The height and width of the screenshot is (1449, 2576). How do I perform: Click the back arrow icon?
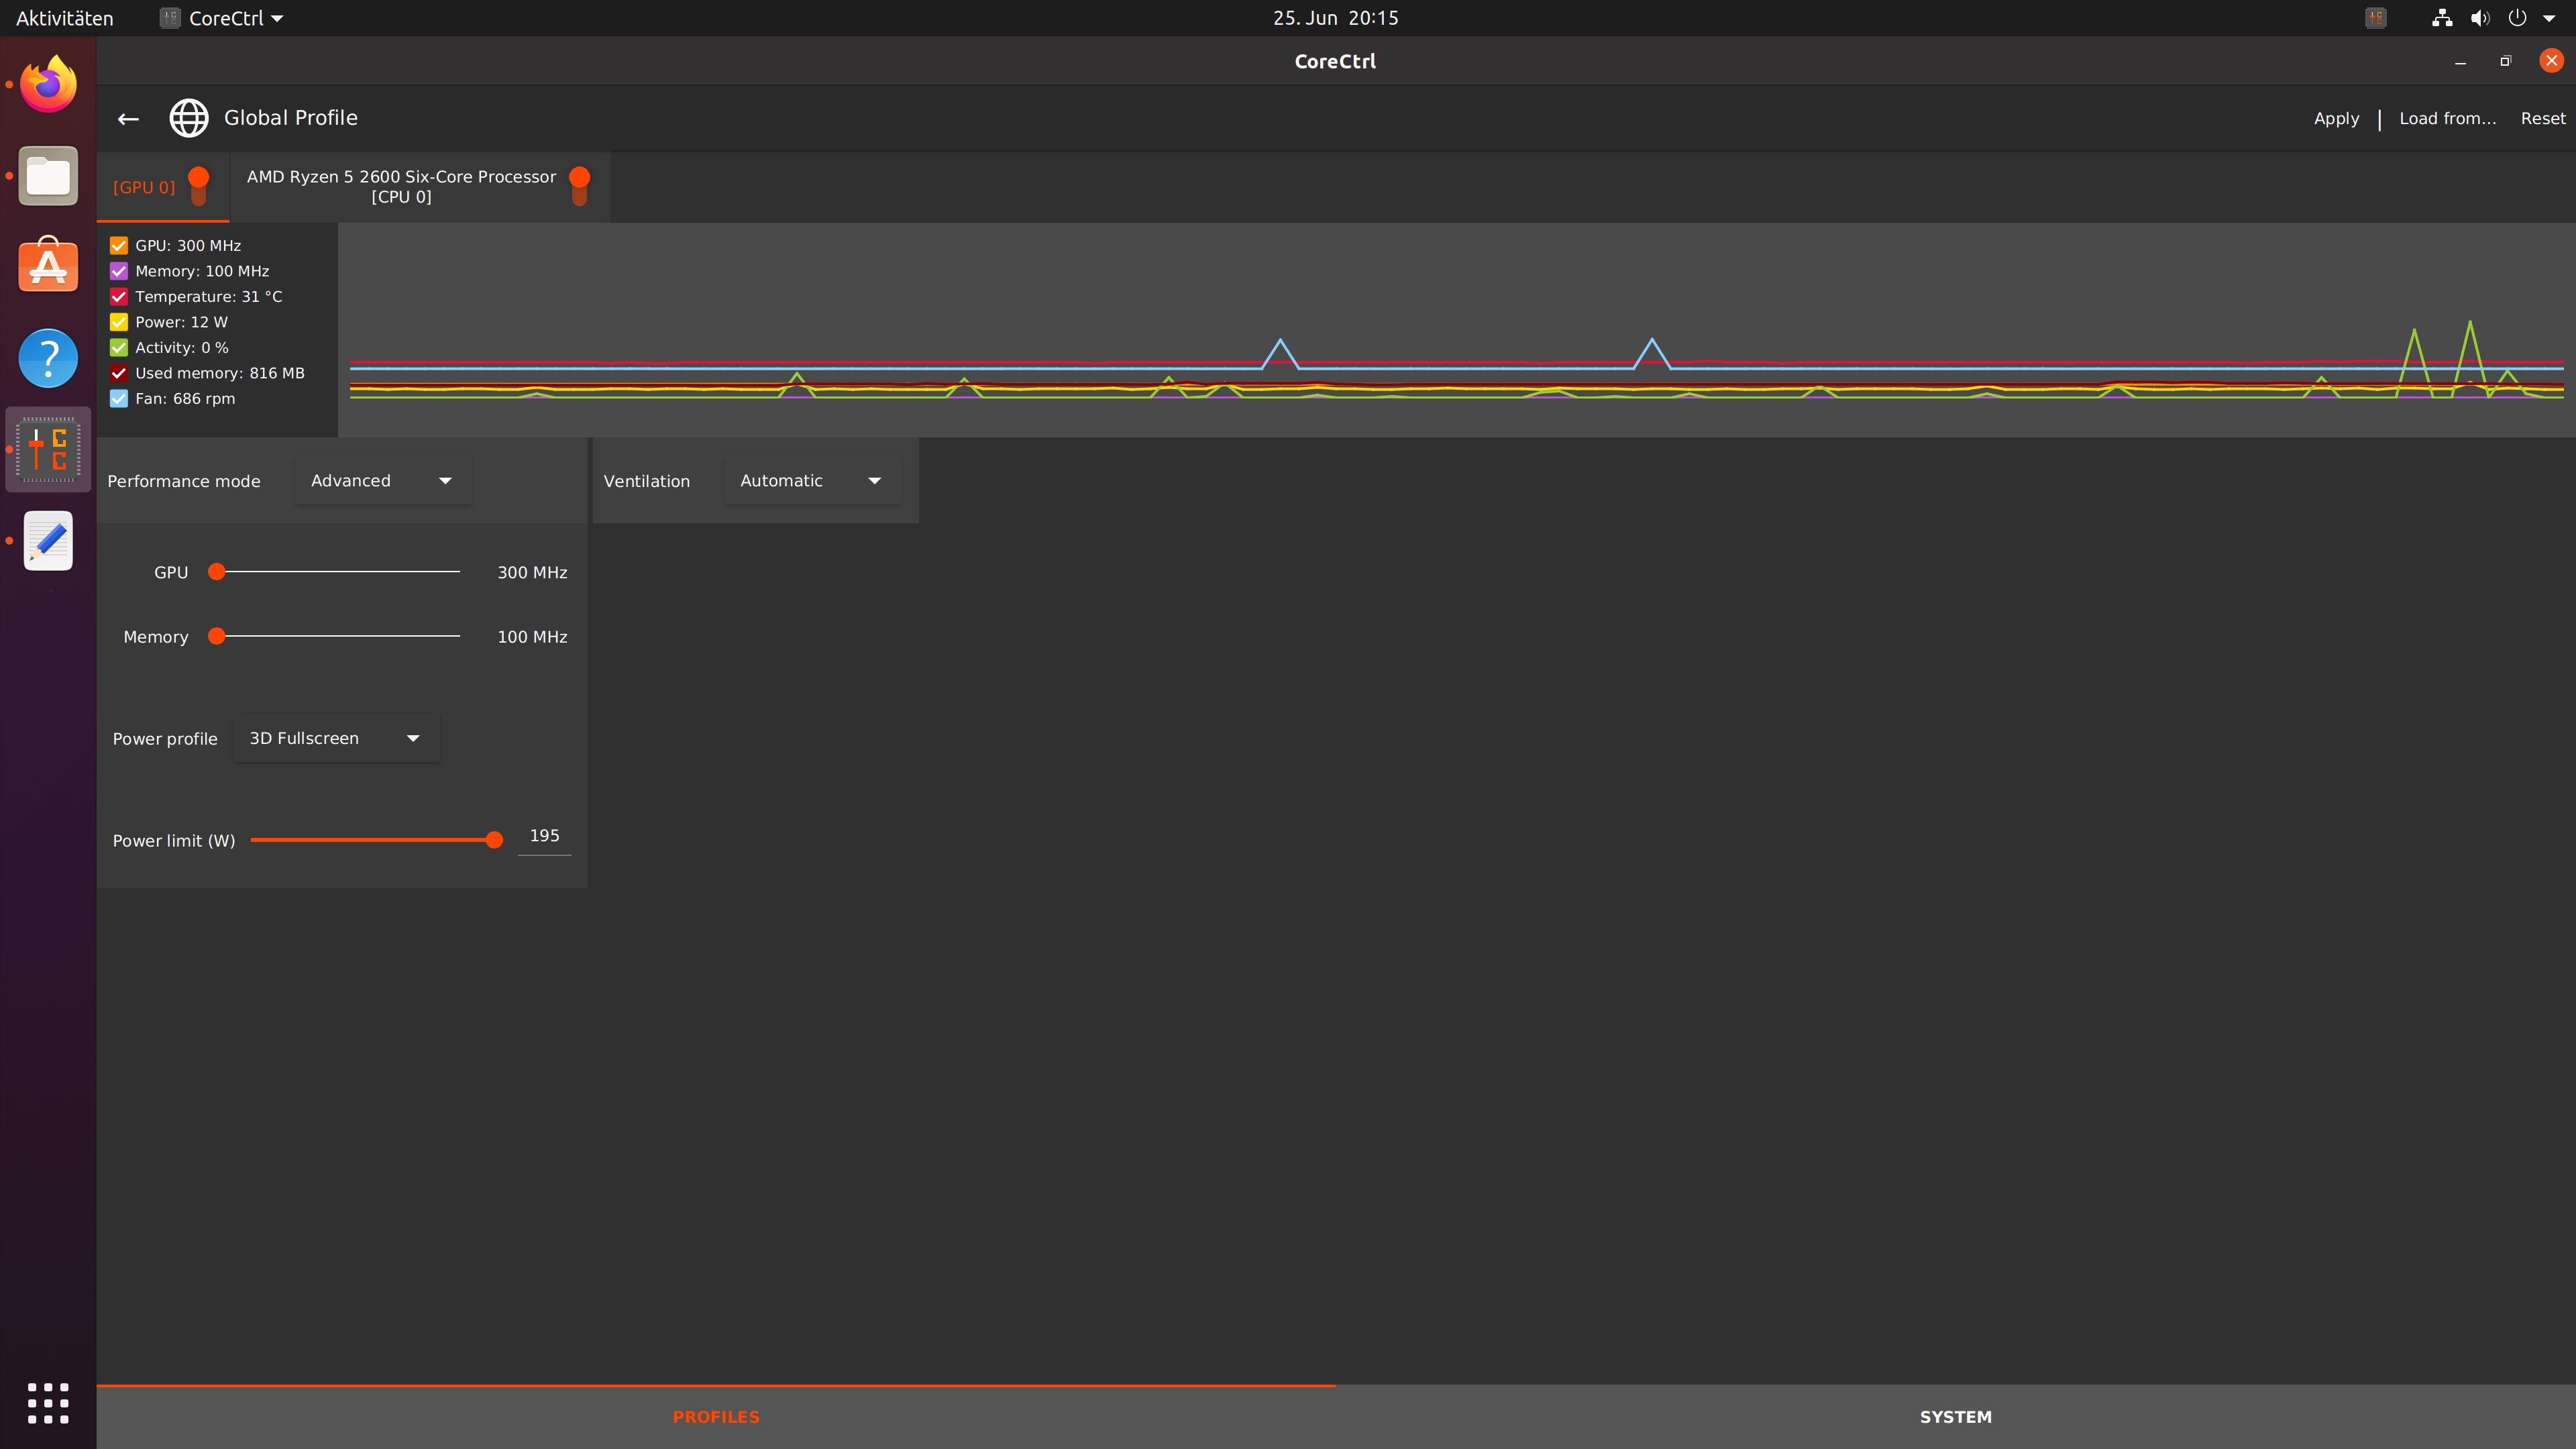(128, 119)
